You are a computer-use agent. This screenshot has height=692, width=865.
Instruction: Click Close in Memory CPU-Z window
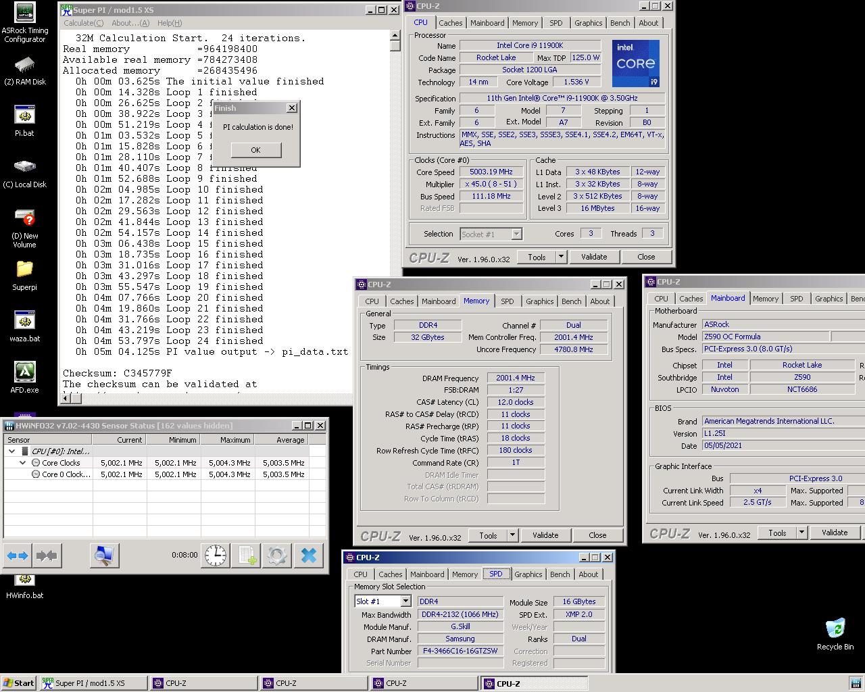597,535
